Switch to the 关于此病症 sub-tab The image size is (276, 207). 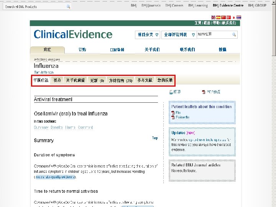[76, 80]
